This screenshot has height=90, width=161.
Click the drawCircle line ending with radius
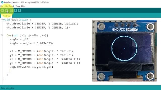(x=42, y=23)
